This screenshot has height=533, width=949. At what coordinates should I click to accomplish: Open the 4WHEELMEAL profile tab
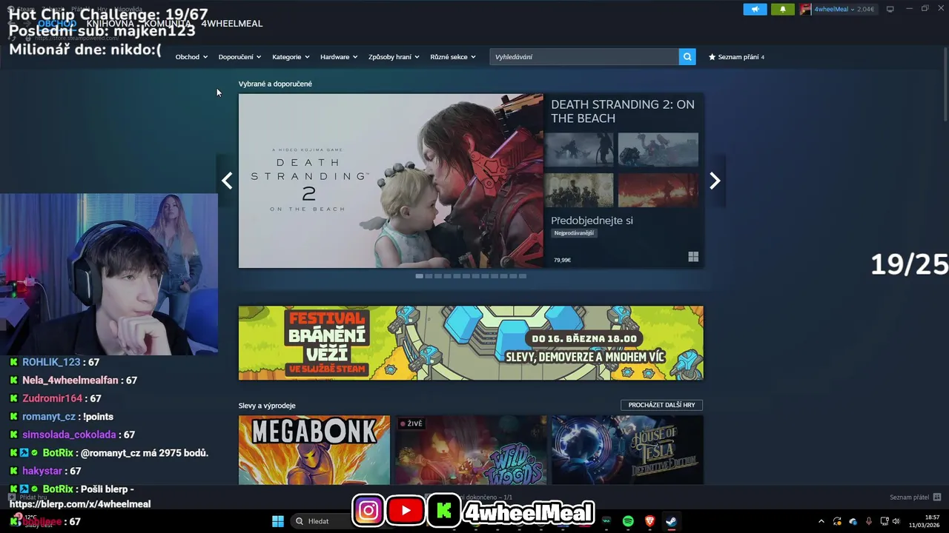pyautogui.click(x=232, y=24)
